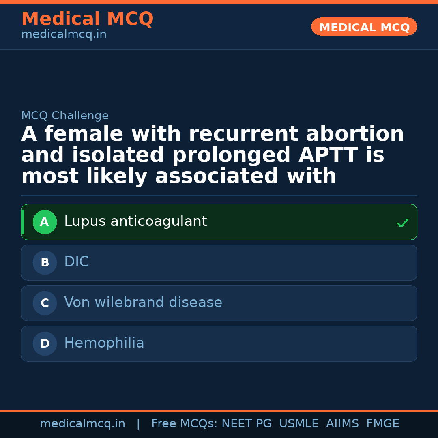This screenshot has width=438, height=438.
Task: Open the medicalmcq.in link in the footer
Action: tap(82, 424)
